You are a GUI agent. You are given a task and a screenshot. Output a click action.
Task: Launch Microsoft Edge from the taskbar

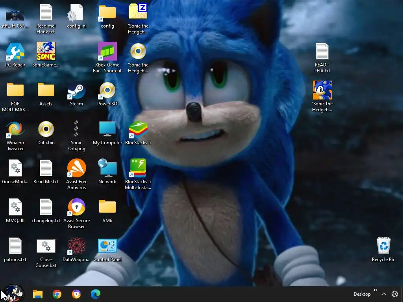click(96, 294)
